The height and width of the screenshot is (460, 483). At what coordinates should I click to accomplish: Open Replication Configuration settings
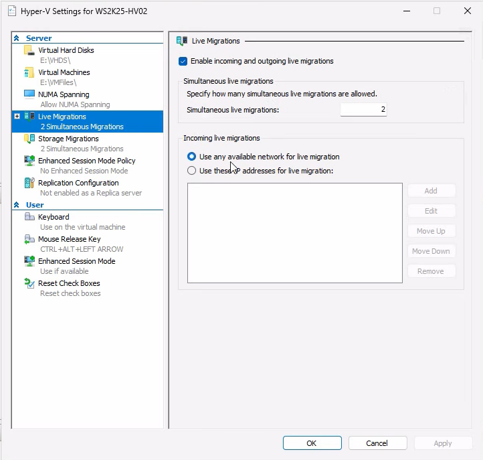pos(78,183)
